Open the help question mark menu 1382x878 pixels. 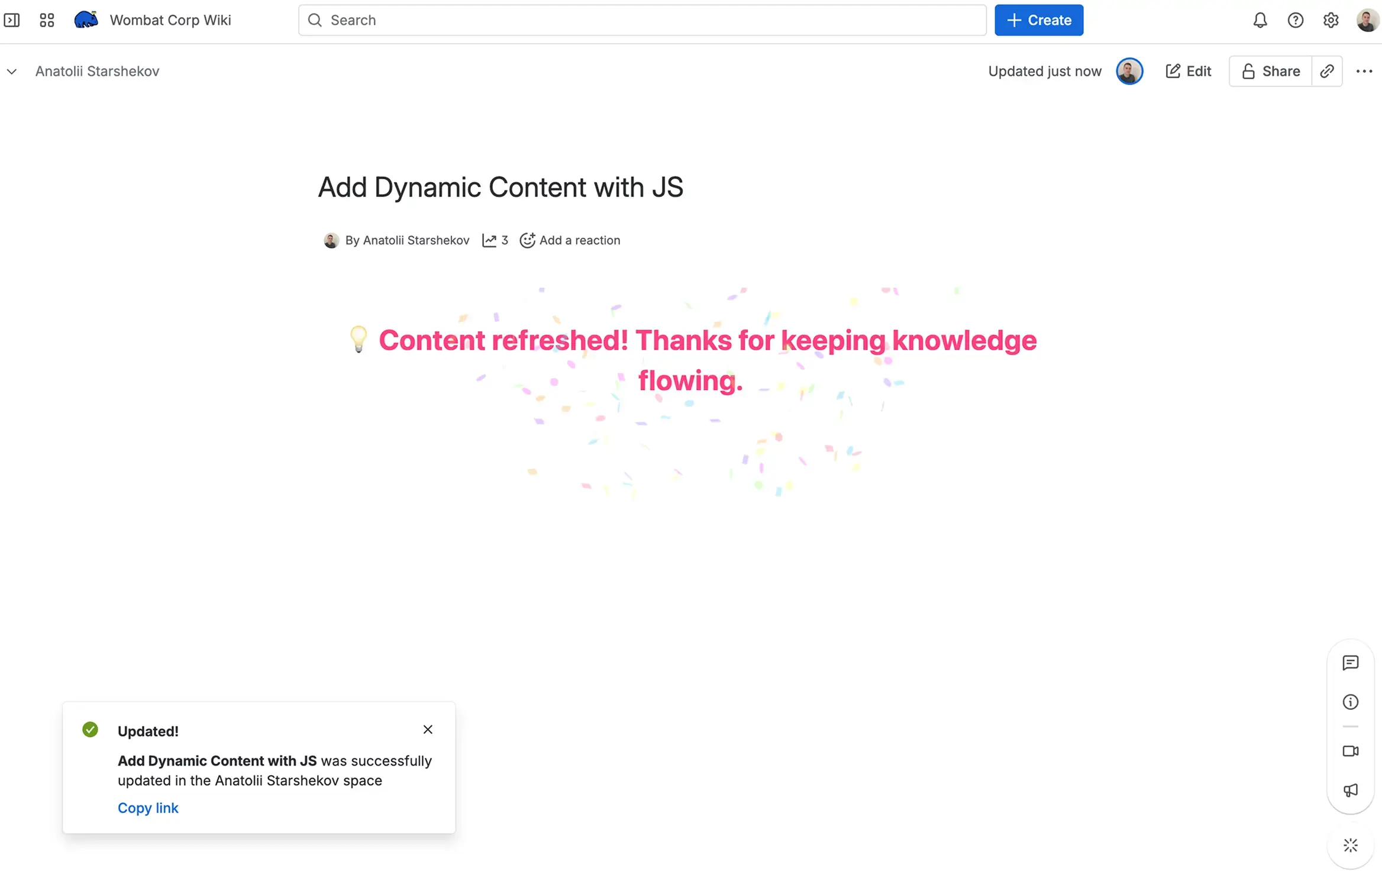click(1296, 20)
